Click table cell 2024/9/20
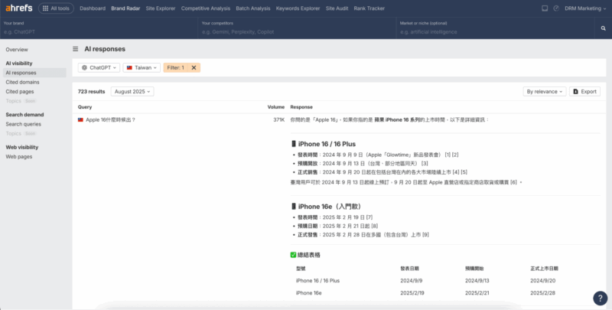Viewport: 612px width, 310px height. [x=542, y=281]
